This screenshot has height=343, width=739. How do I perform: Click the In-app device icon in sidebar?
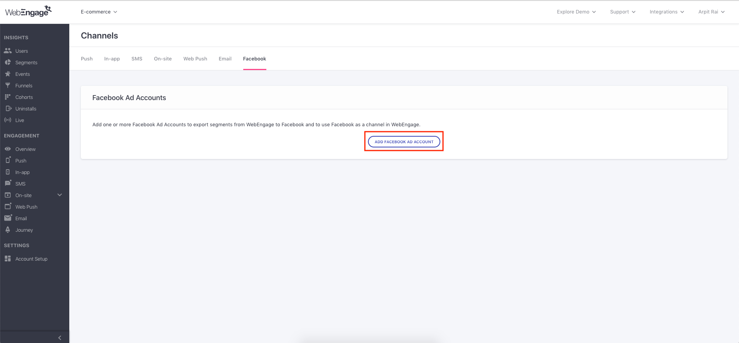click(8, 172)
